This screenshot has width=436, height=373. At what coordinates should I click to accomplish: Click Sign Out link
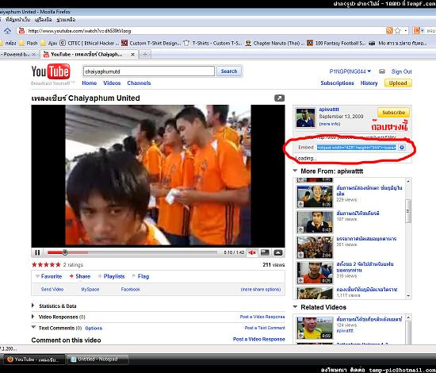click(402, 71)
